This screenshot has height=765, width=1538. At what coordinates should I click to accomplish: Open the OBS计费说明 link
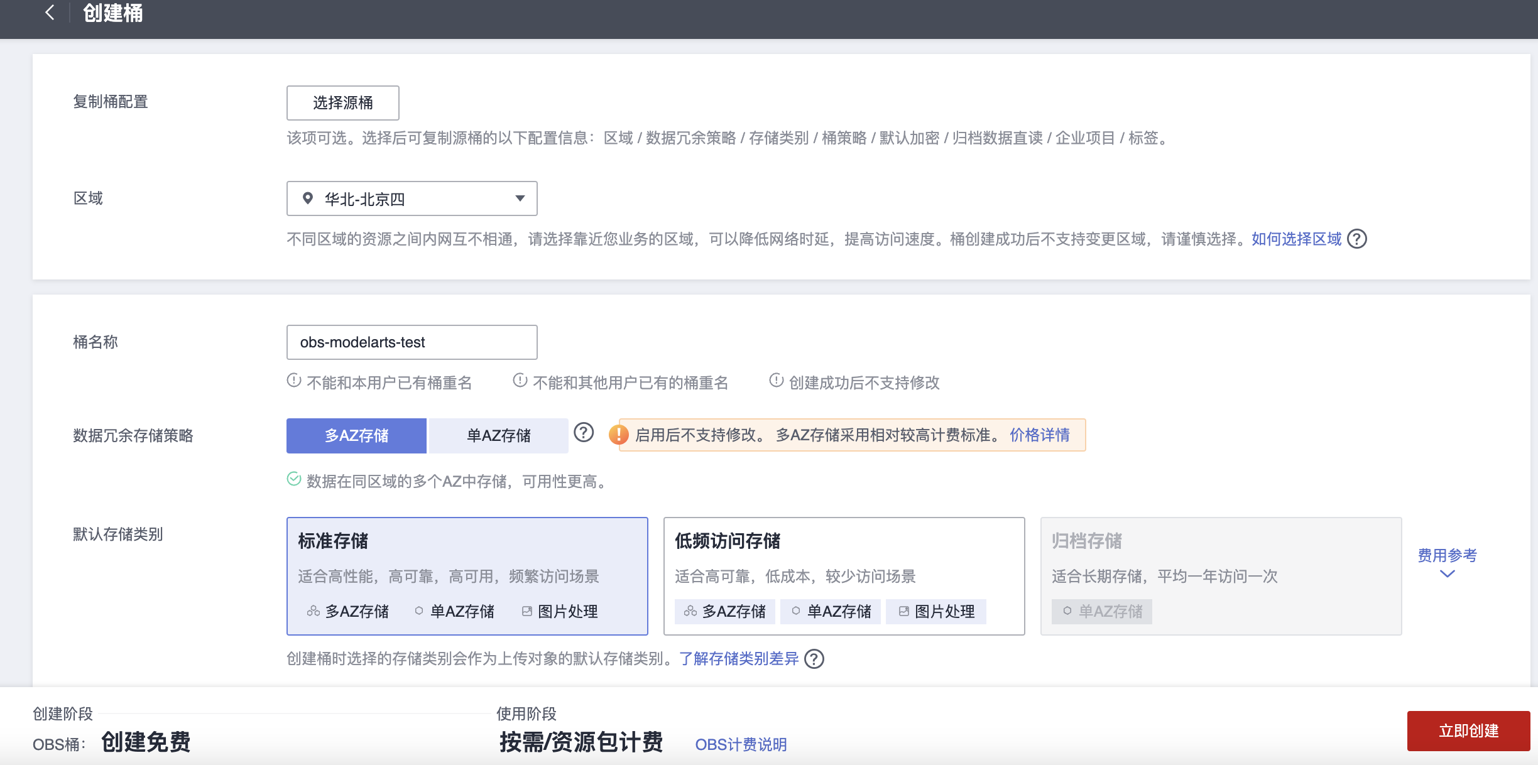tap(741, 744)
